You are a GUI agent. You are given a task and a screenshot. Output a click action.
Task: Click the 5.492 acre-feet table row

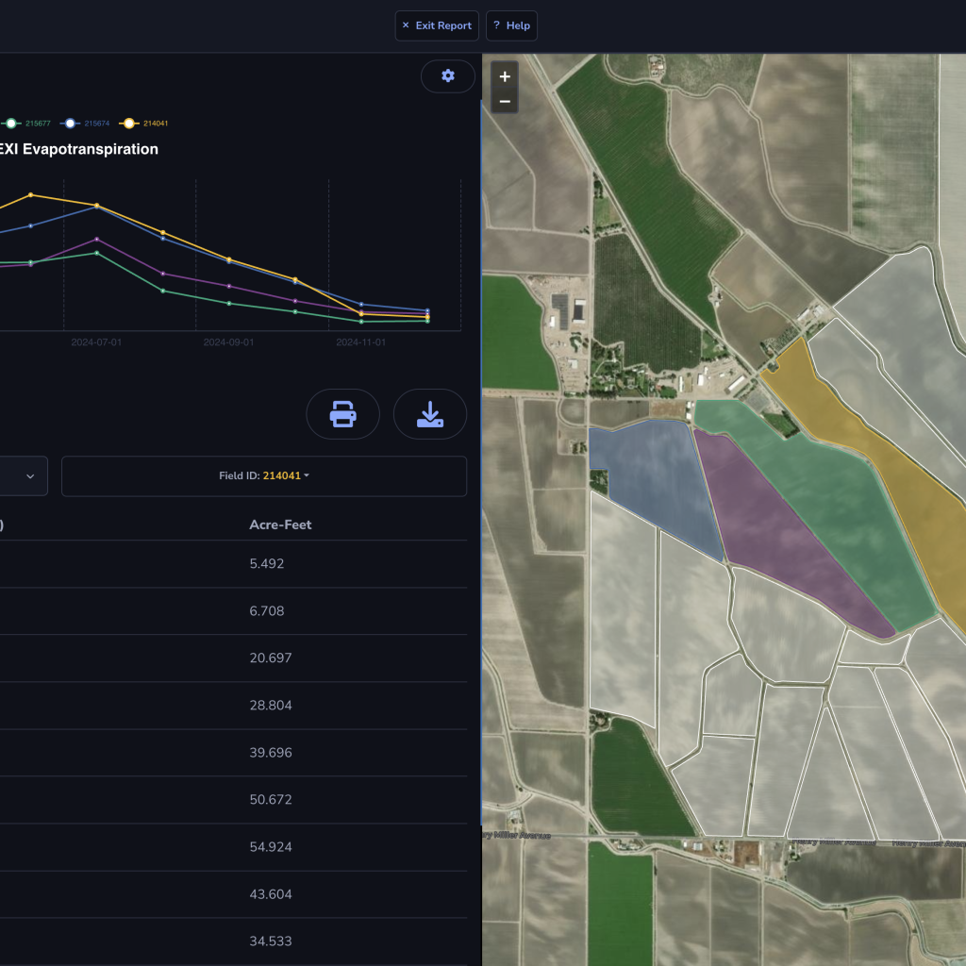(x=267, y=564)
